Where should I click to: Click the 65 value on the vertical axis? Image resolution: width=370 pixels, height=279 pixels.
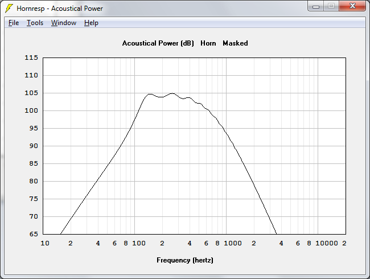33,234
